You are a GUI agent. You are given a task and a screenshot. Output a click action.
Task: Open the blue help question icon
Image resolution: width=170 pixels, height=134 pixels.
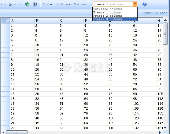tap(145, 4)
